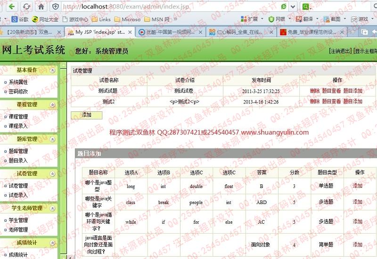Image resolution: width=377 pixels, height=259 pixels.
Task: Open 课程录入 in sidebar
Action: [18, 126]
